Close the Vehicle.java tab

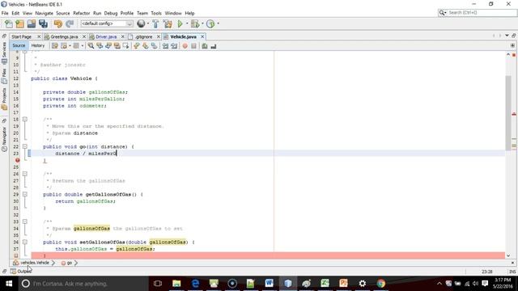(202, 36)
